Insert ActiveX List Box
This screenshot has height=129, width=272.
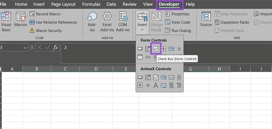164,78
